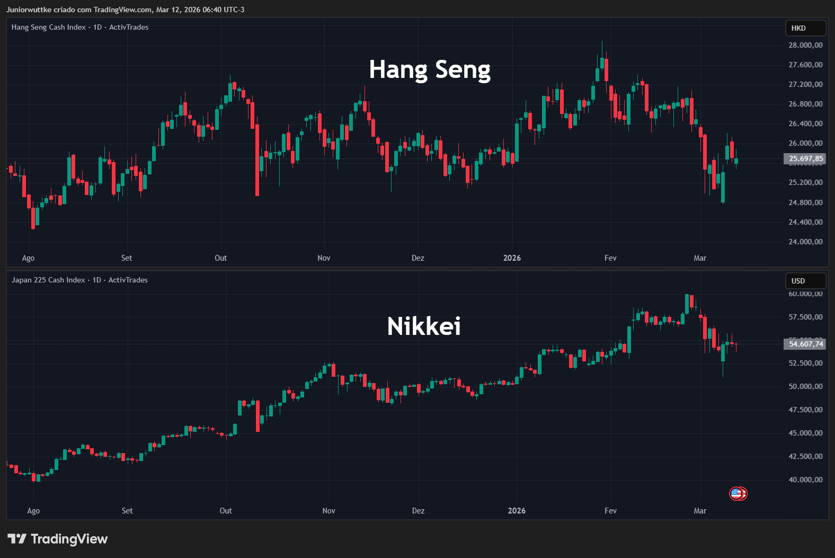
Task: Click 'Set' on the Japan 225 time axis
Action: coord(127,511)
